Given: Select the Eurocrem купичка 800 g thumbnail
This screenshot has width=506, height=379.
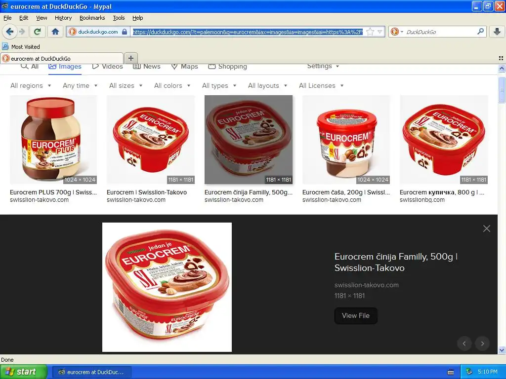Looking at the screenshot, I should coord(444,140).
